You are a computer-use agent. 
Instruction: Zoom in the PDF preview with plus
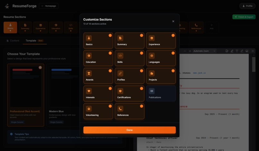(190, 51)
